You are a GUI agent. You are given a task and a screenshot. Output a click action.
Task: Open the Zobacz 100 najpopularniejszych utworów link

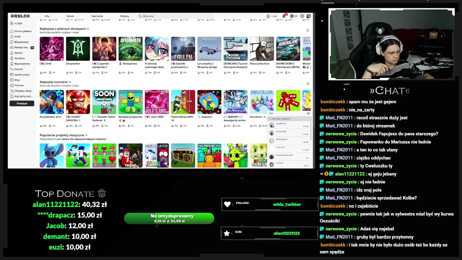(84, 139)
